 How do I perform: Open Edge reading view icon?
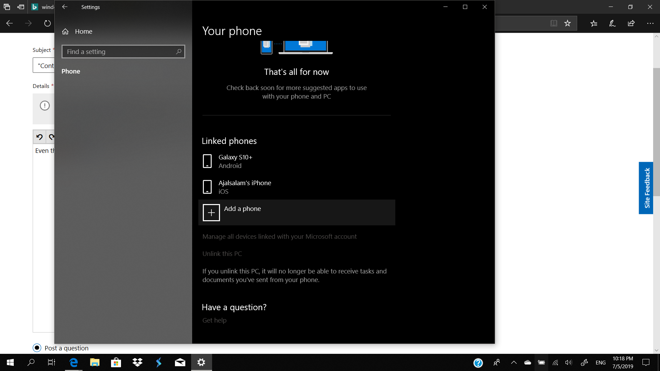tap(553, 23)
